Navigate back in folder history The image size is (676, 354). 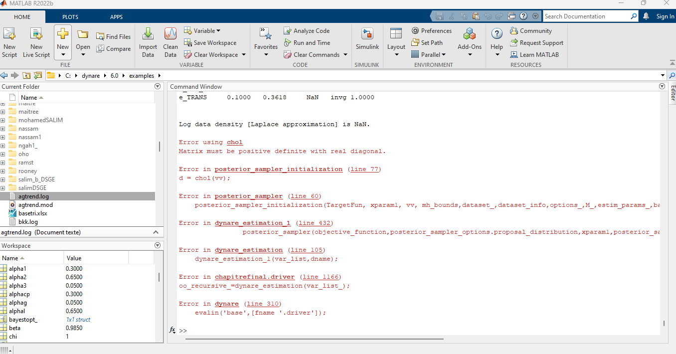pyautogui.click(x=4, y=75)
